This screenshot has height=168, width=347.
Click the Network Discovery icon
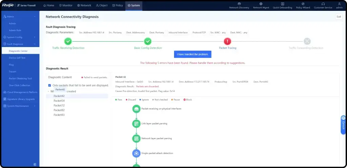239,4
